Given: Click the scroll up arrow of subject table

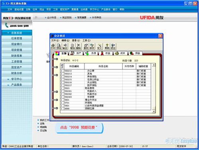Looking at the screenshot, I should coord(154,65).
